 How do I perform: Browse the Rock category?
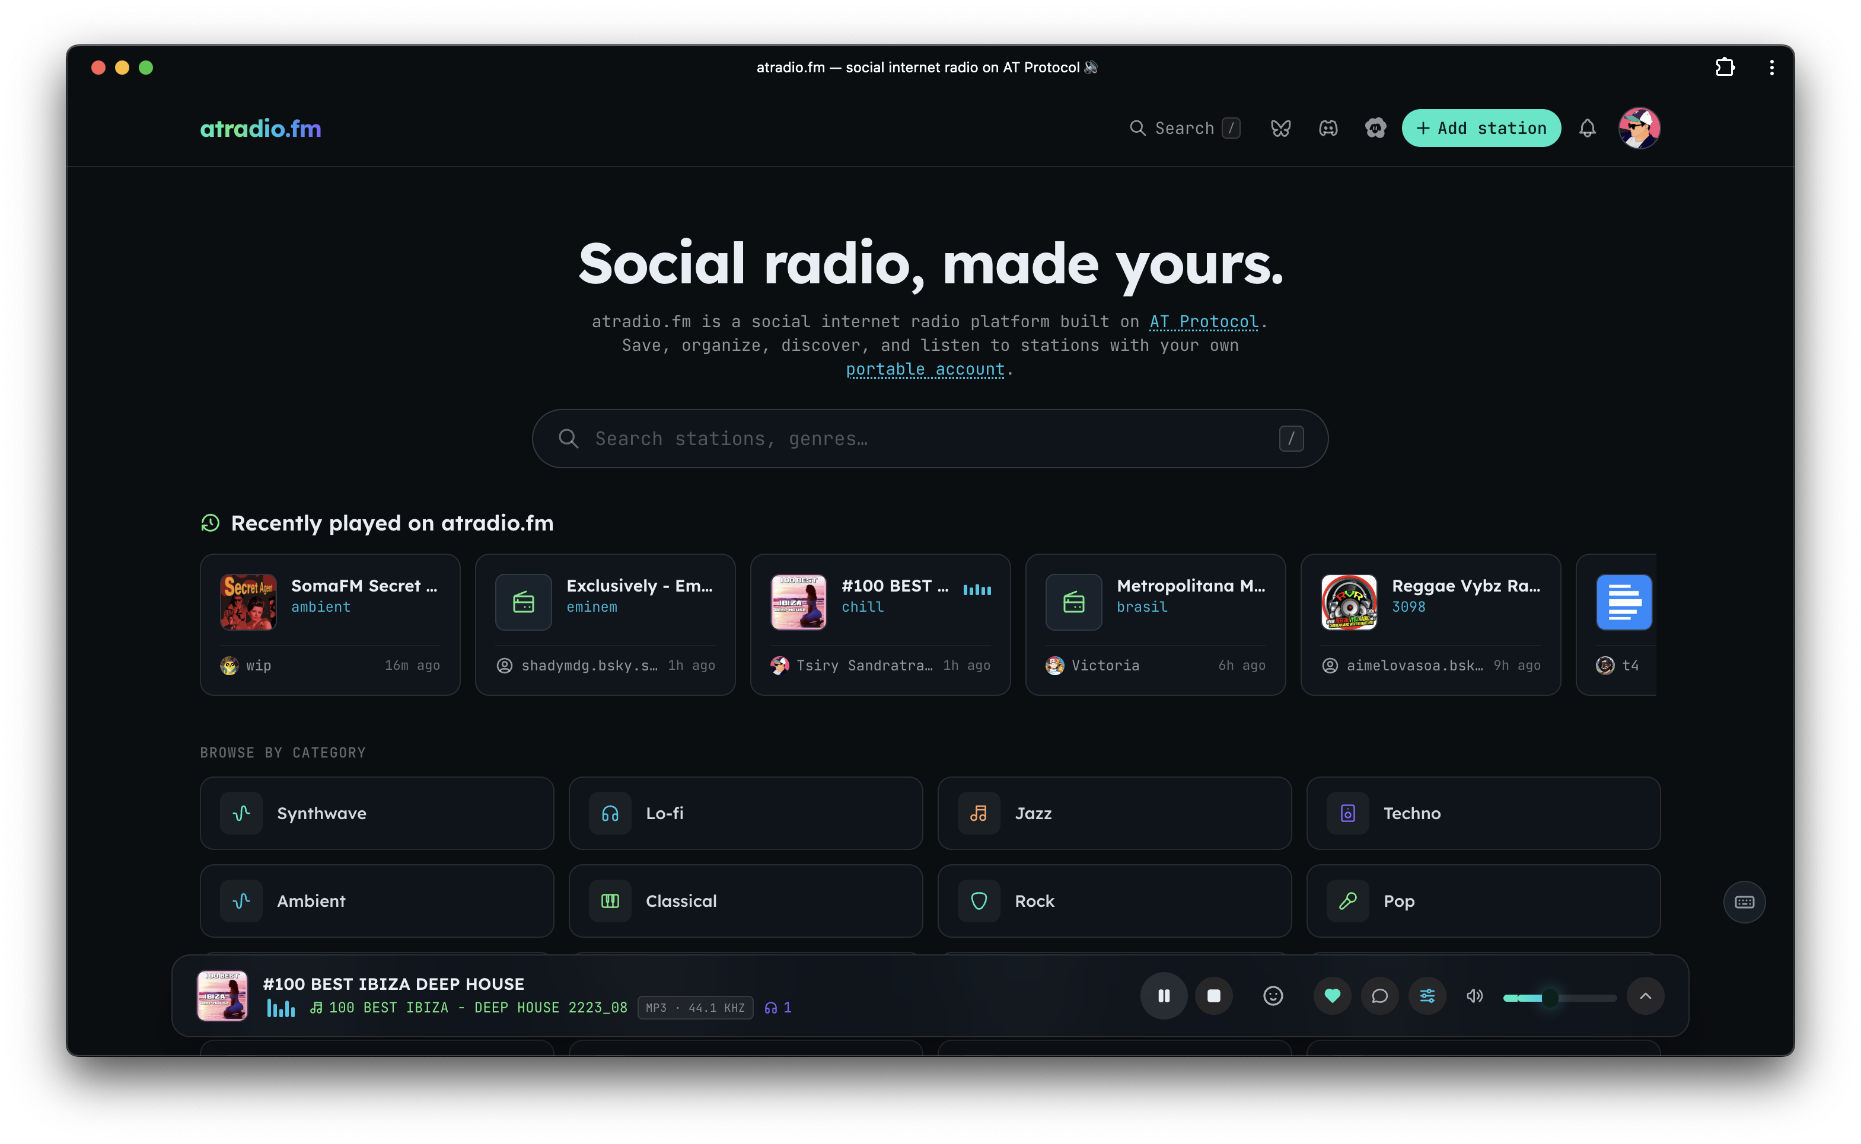1115,901
